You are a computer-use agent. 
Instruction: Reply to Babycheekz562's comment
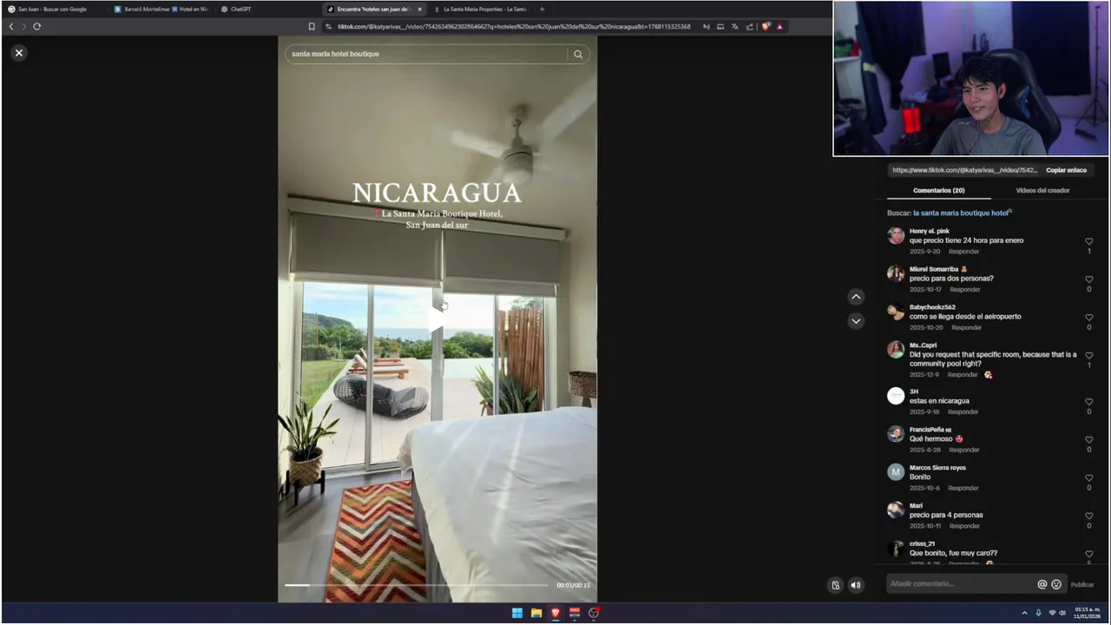point(967,327)
